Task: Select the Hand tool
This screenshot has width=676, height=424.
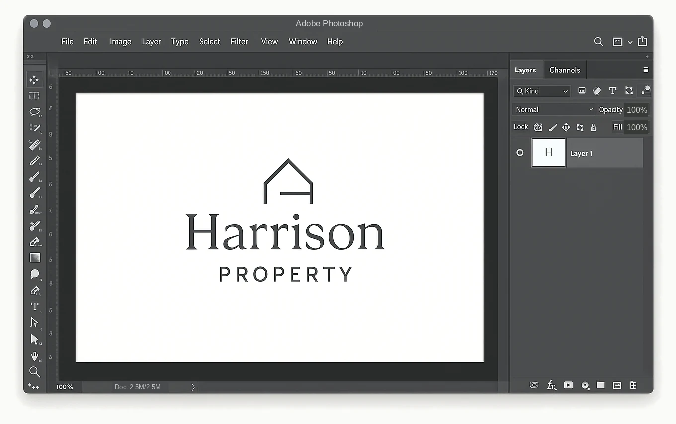Action: point(35,355)
